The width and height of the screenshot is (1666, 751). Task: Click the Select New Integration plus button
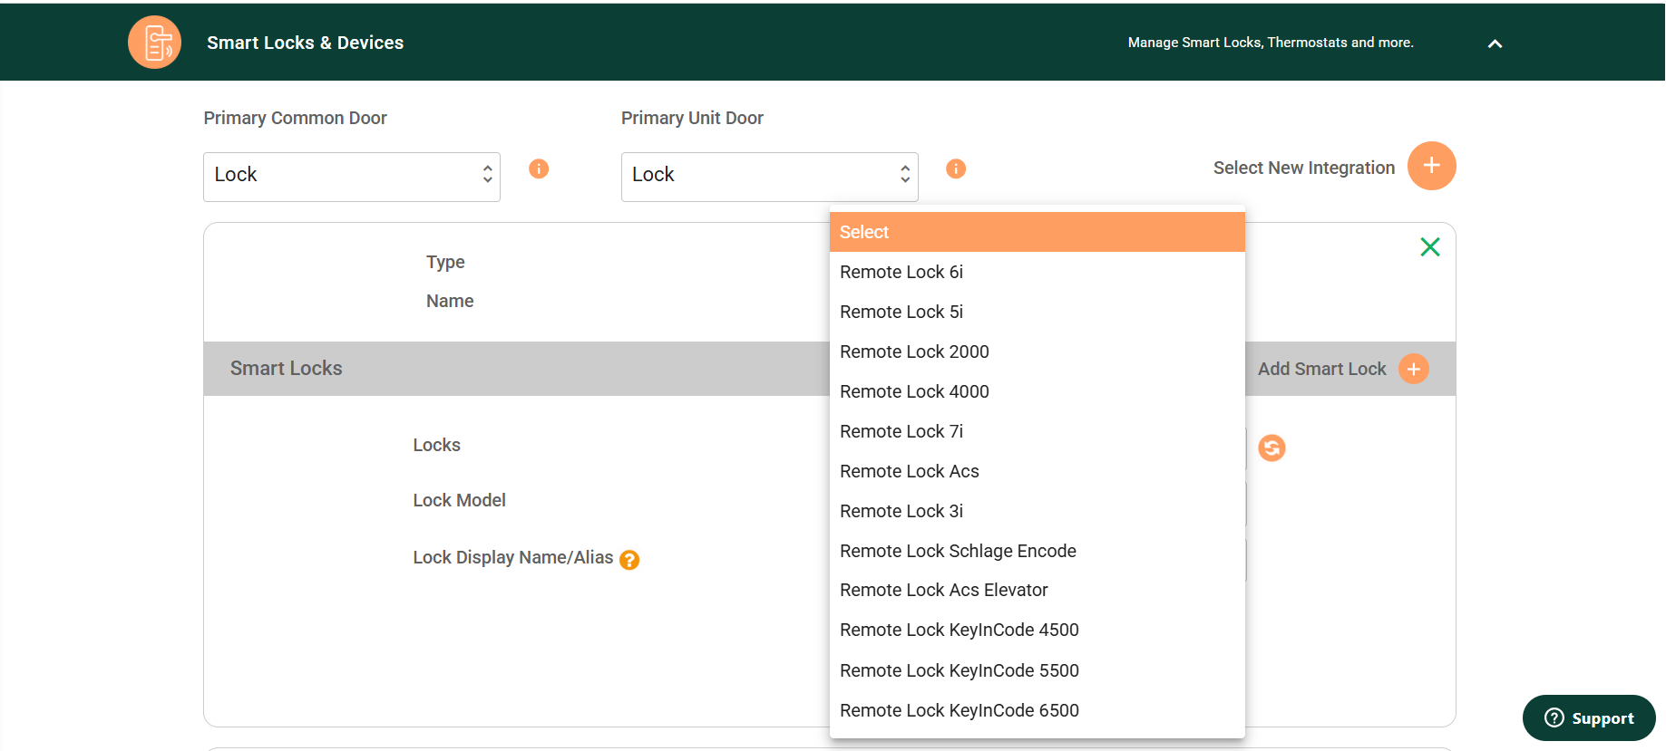[1431, 166]
